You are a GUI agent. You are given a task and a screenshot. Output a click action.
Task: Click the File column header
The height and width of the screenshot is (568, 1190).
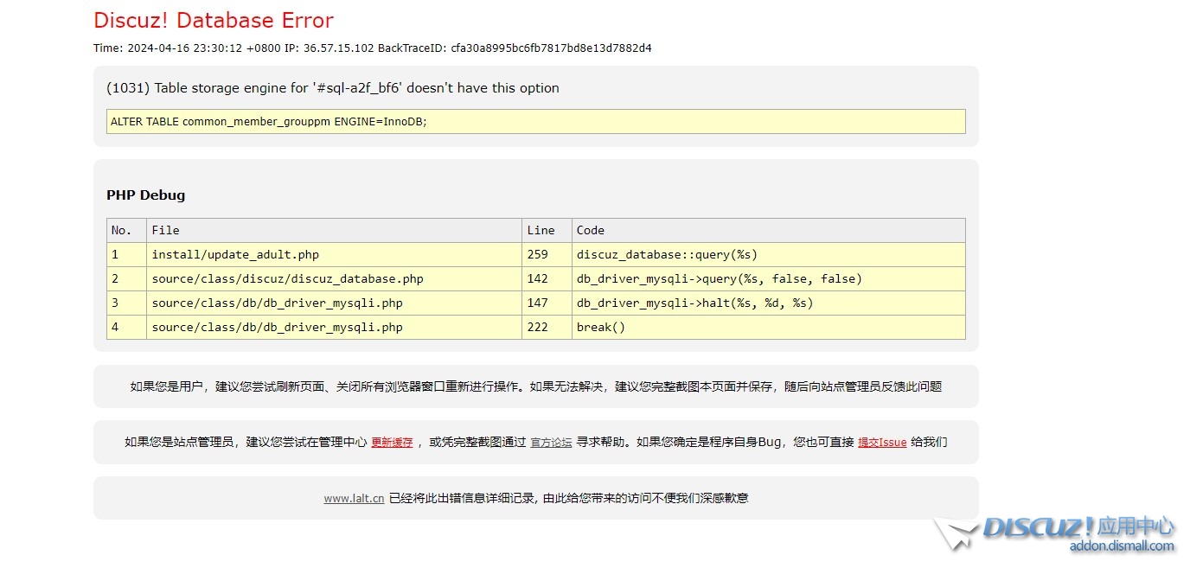165,231
